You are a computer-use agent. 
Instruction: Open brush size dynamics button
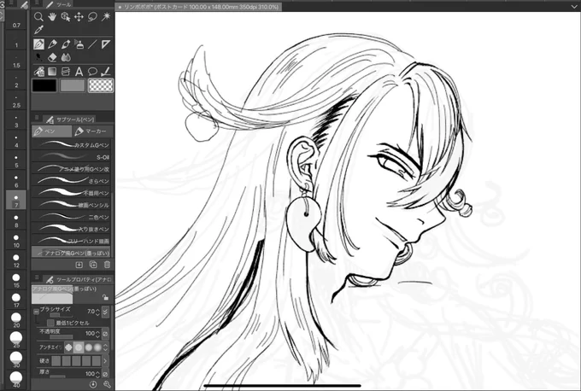105,312
